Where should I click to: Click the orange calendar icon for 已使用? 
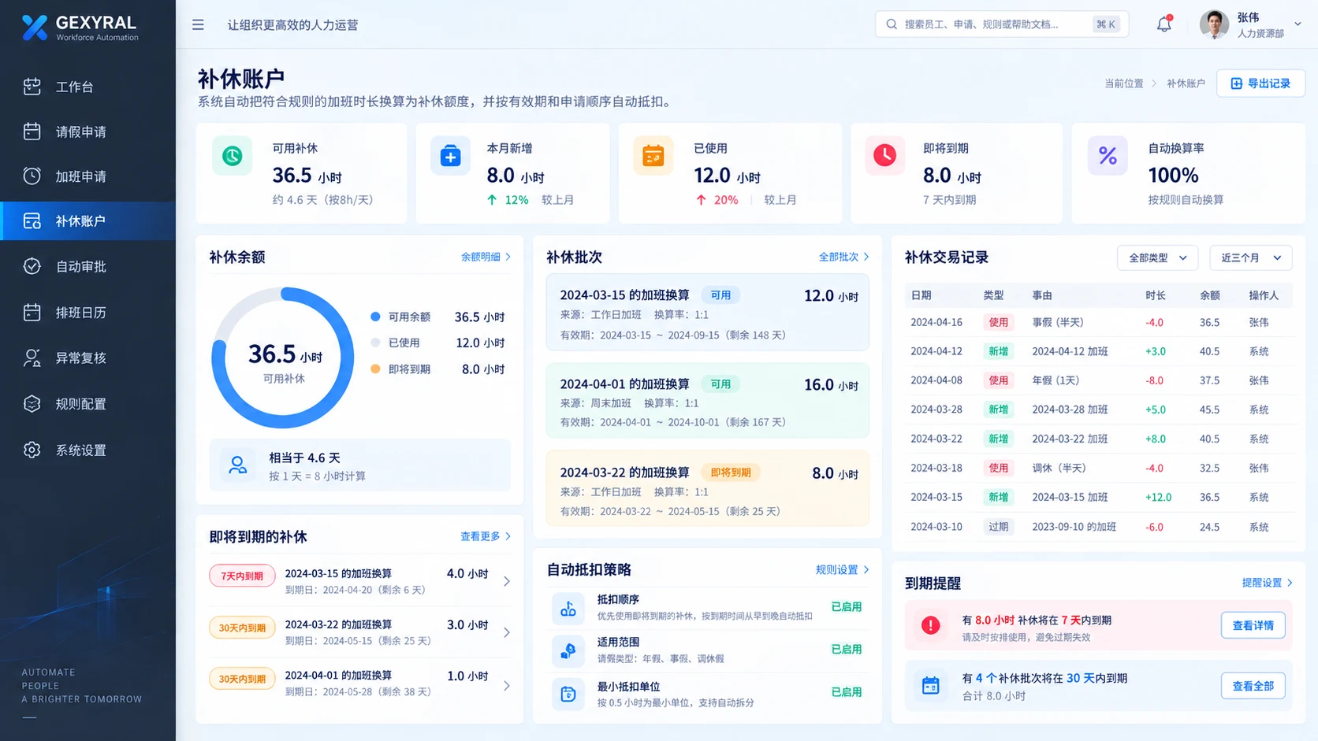[x=653, y=156]
